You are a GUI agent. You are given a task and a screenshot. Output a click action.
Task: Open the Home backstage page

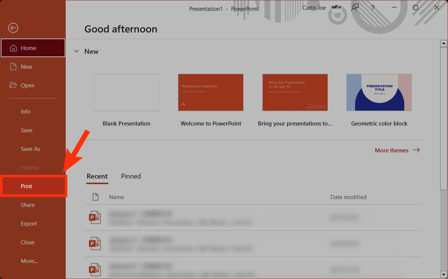[x=33, y=48]
